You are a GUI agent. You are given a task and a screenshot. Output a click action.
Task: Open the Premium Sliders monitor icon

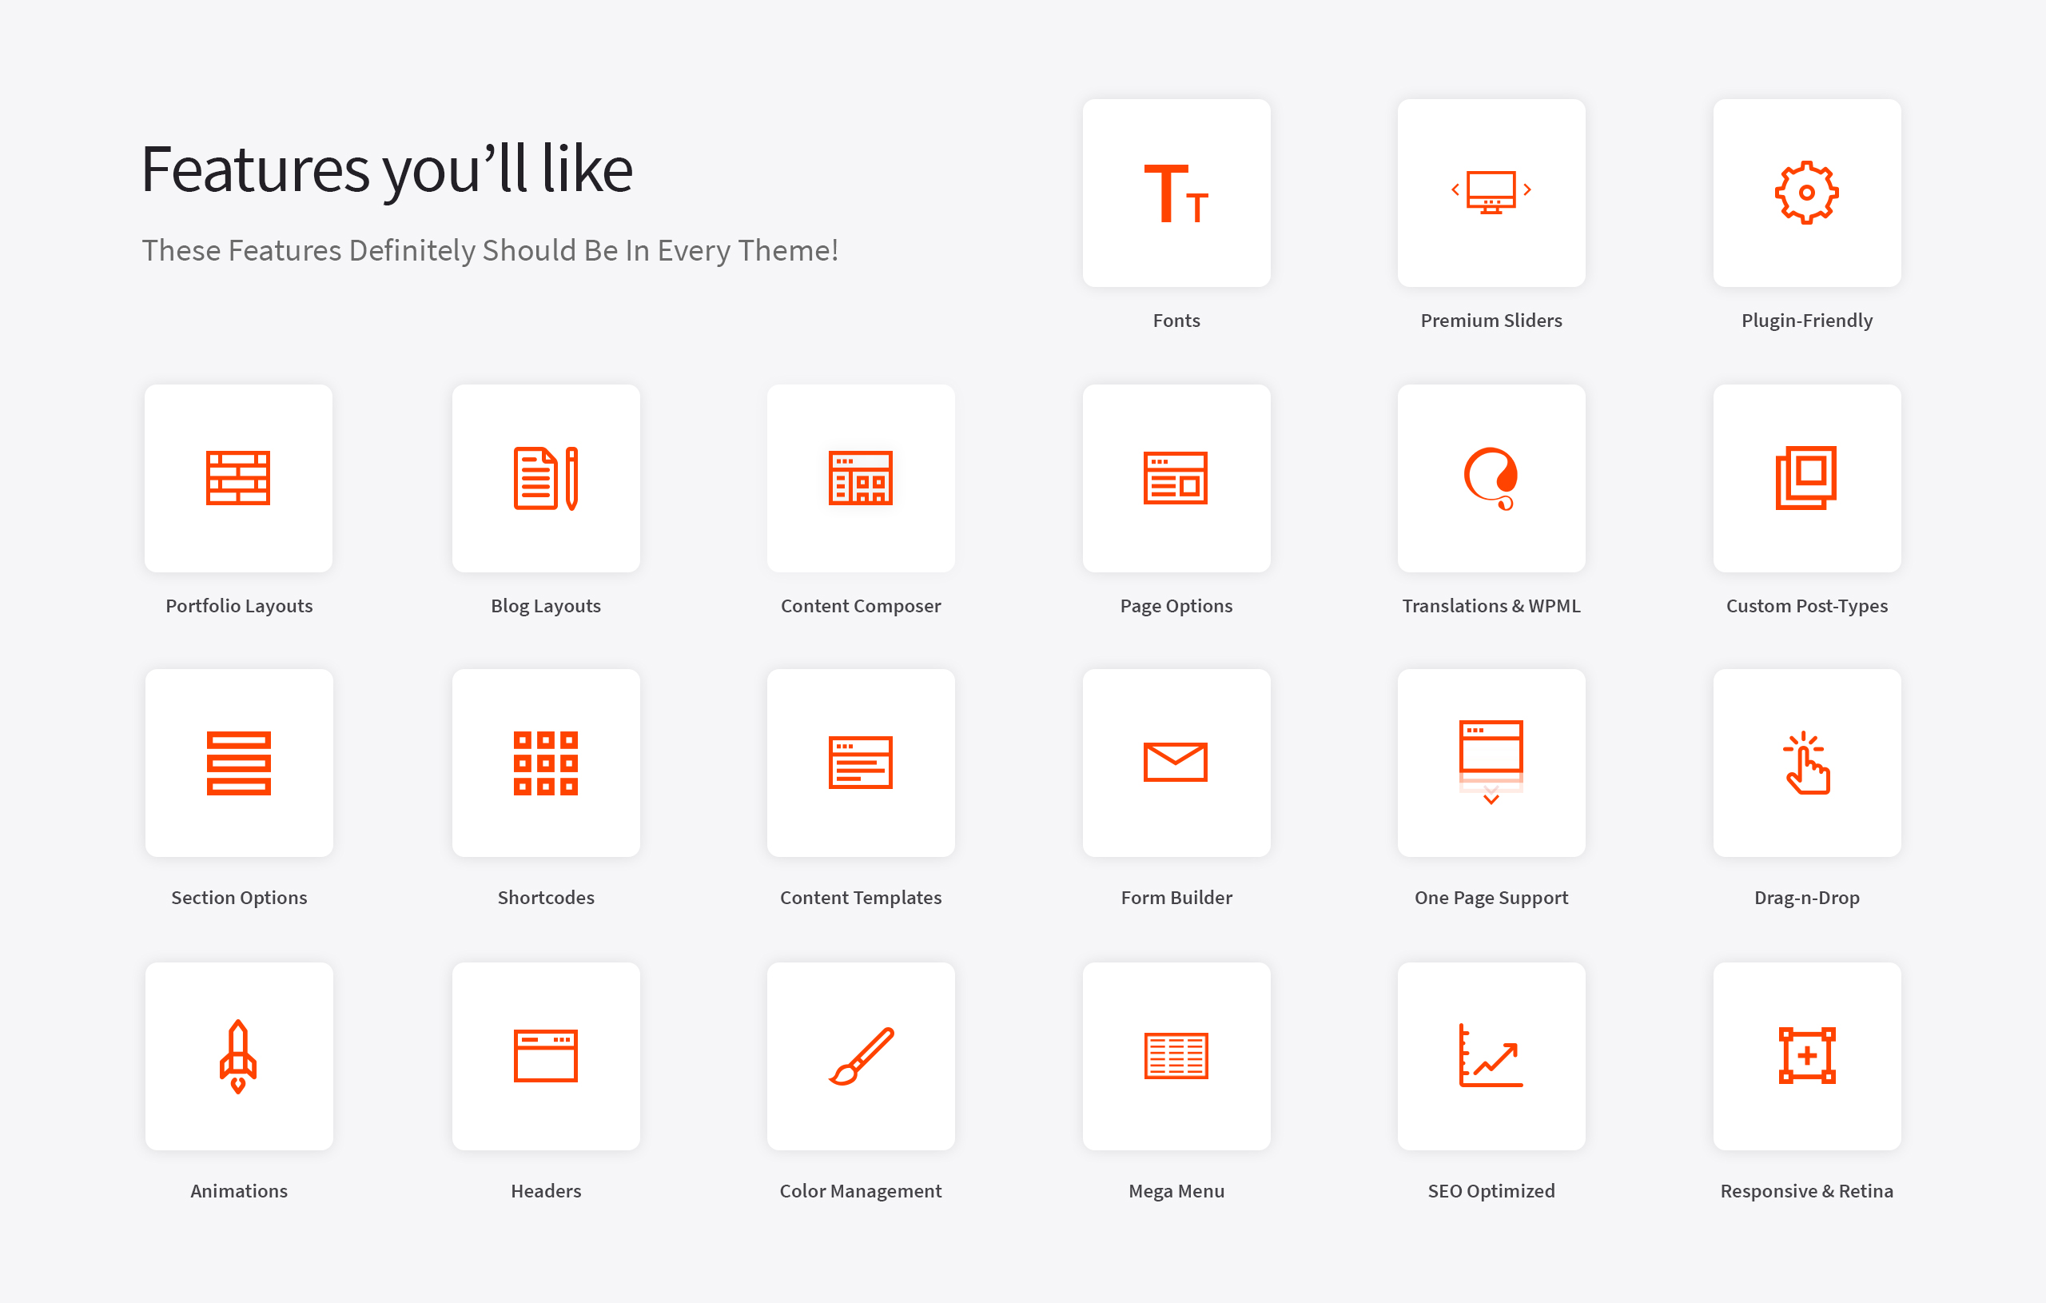tap(1491, 192)
